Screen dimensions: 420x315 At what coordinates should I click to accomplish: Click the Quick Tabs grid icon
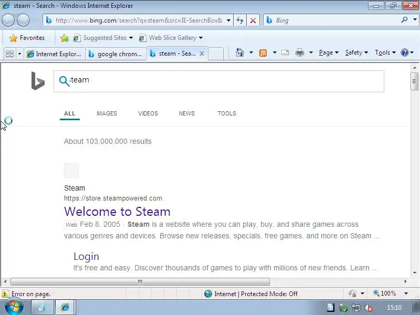point(9,54)
